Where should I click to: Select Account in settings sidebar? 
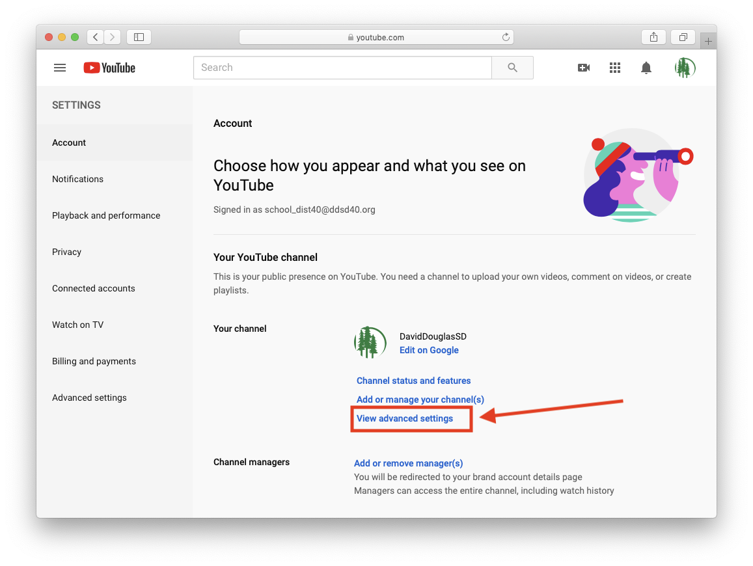(x=115, y=142)
